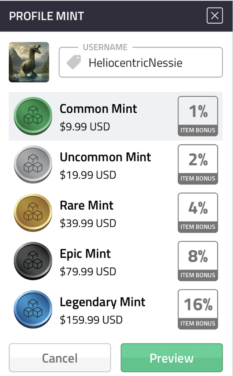
Task: Open the Preview of the profile mint
Action: coord(171,357)
